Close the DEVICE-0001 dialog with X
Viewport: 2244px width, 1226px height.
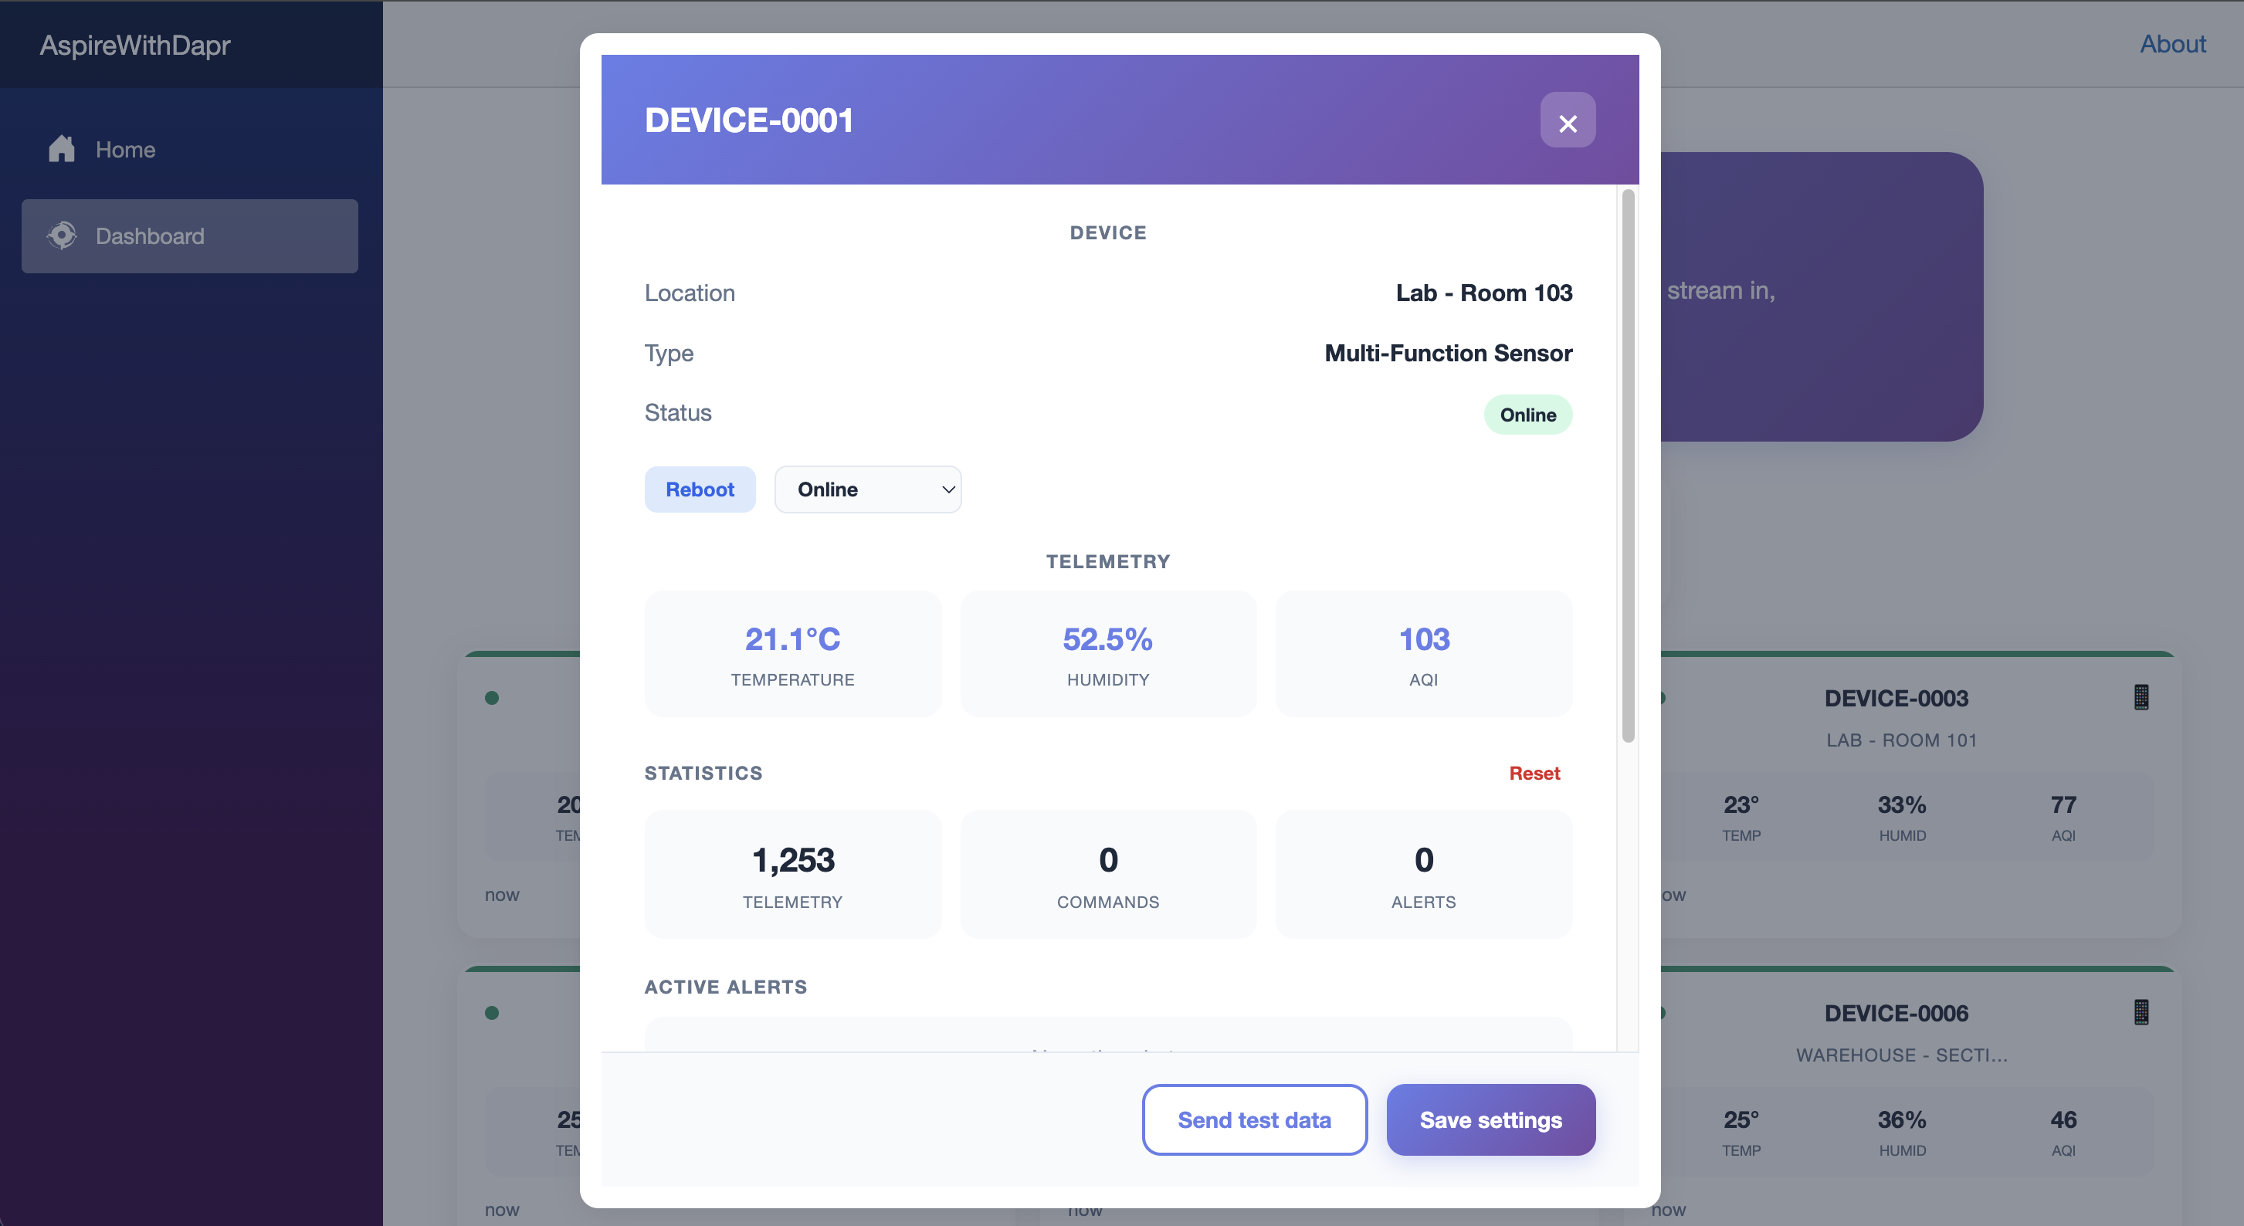click(1567, 122)
